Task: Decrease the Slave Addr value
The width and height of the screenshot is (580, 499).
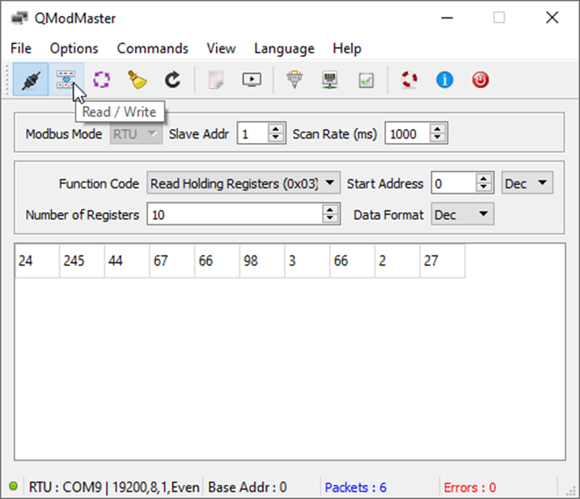Action: coord(276,138)
